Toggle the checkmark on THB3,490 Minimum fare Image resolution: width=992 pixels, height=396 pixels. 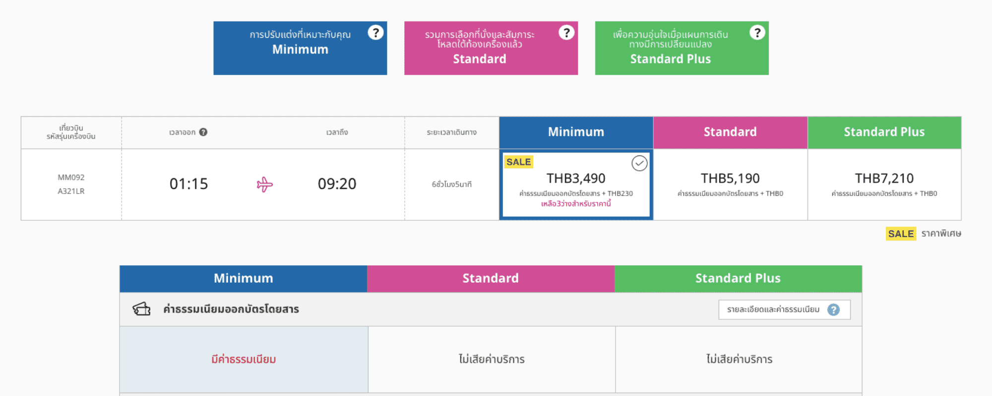tap(639, 163)
